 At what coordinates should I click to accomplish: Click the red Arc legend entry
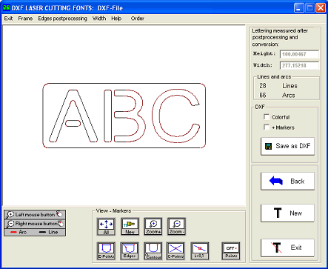tap(19, 232)
